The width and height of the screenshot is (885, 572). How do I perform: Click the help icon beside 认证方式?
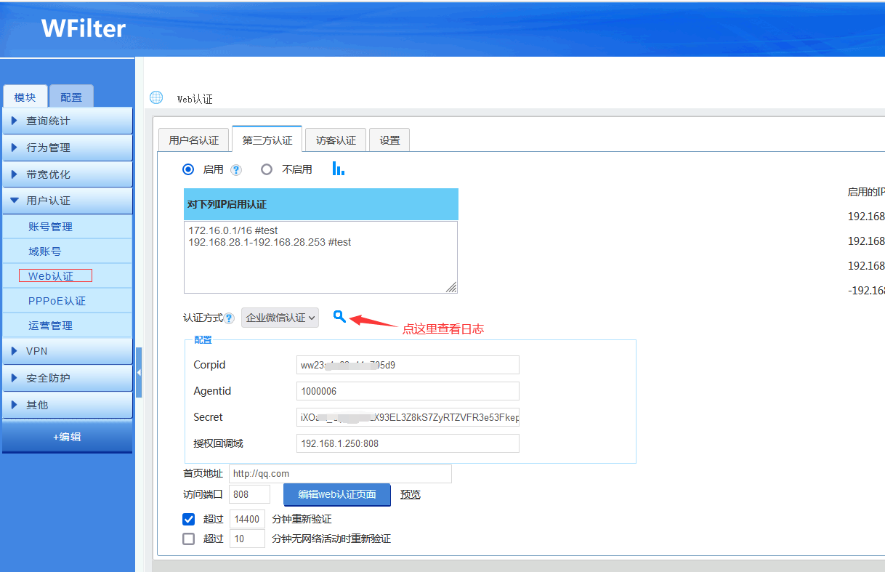(x=229, y=318)
